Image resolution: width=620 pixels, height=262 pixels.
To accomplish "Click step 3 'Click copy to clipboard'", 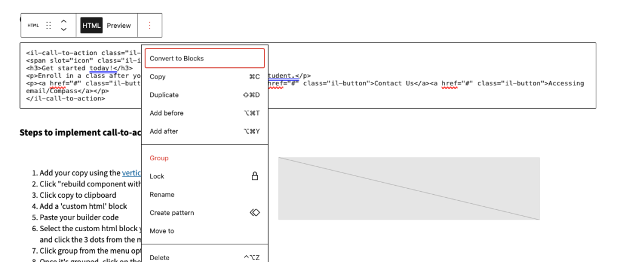I will point(78,195).
